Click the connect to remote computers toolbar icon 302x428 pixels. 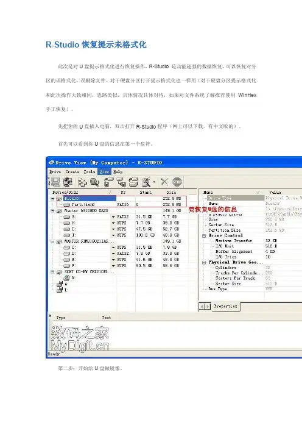point(68,182)
